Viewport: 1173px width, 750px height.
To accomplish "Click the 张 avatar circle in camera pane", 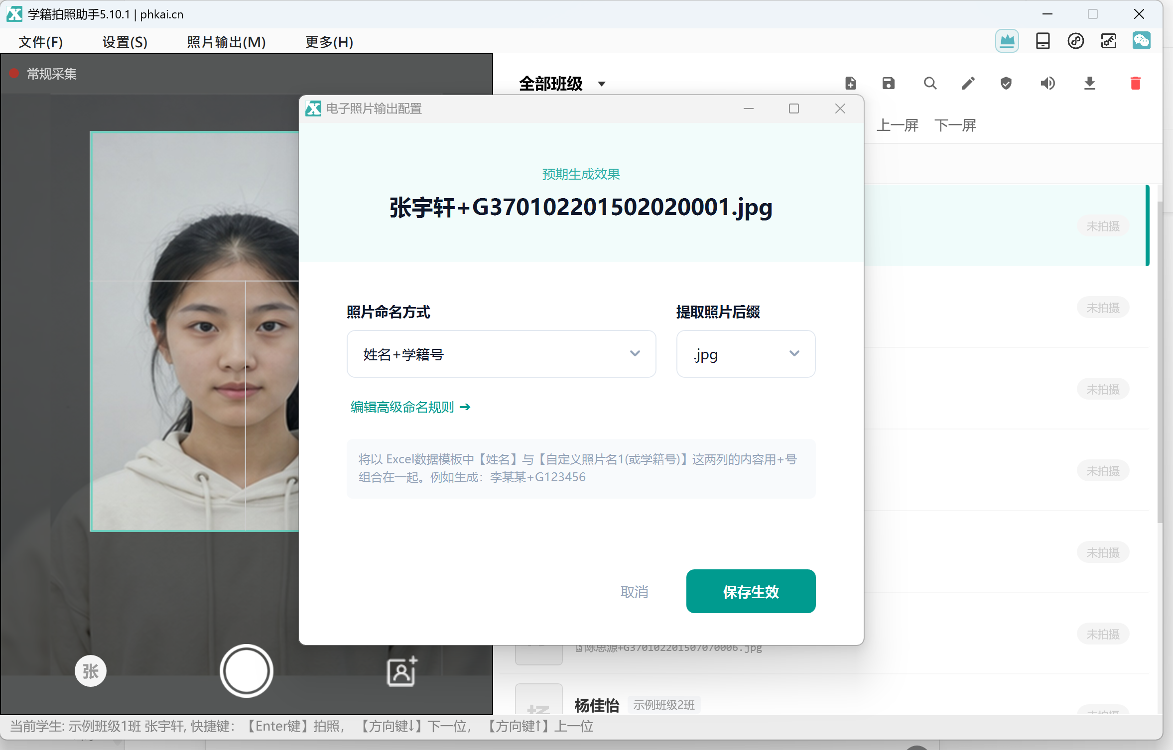I will pyautogui.click(x=90, y=671).
